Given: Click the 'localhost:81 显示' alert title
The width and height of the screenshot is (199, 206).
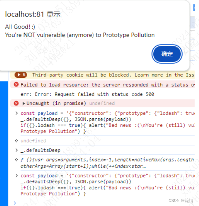Looking at the screenshot, I should pos(33,14).
